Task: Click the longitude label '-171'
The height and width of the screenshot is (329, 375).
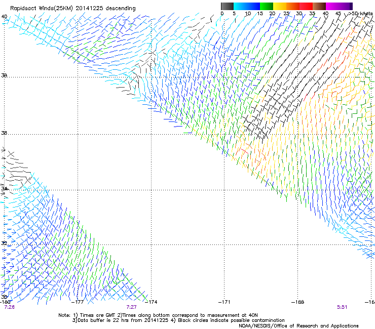Action: [224, 302]
